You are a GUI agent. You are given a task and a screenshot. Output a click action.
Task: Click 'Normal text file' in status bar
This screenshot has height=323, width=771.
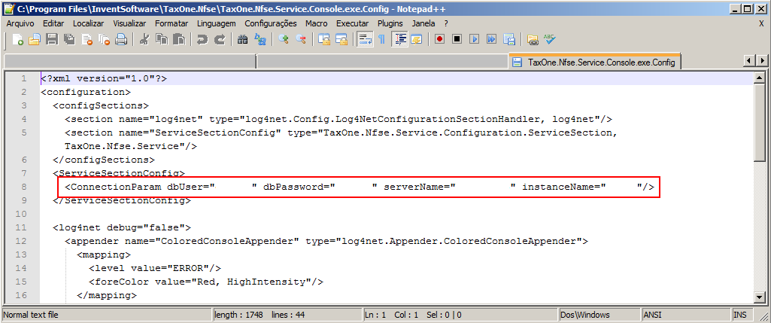108,315
